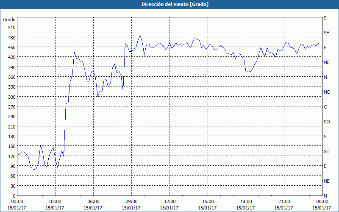Image resolution: width=339 pixels, height=212 pixels.
Task: Select the 210 y-axis value
Action: (x=12, y=126)
